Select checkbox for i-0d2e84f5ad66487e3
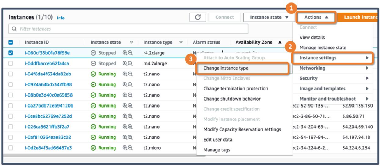The width and height of the screenshot is (380, 167). click(11, 148)
